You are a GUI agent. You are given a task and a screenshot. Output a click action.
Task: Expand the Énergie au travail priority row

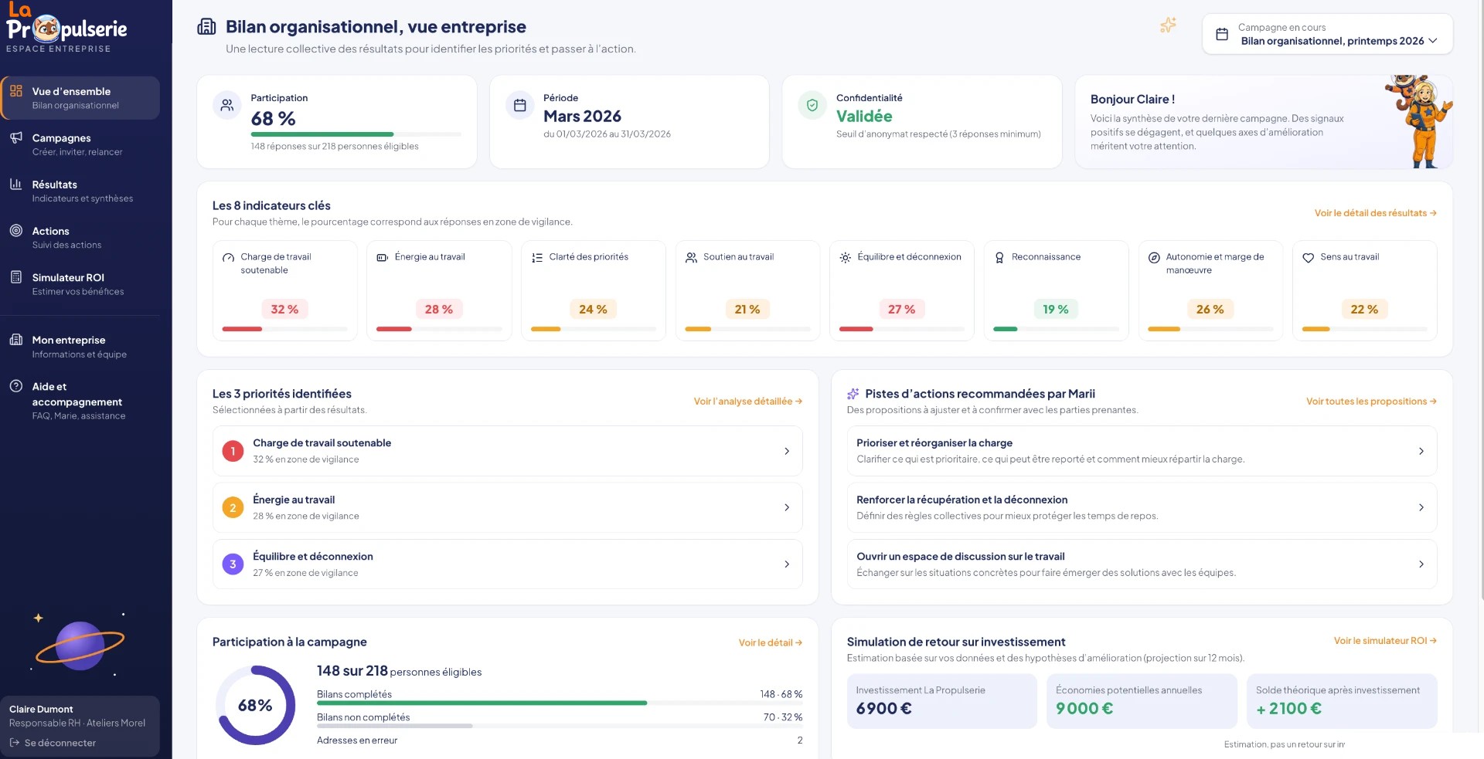(x=508, y=507)
